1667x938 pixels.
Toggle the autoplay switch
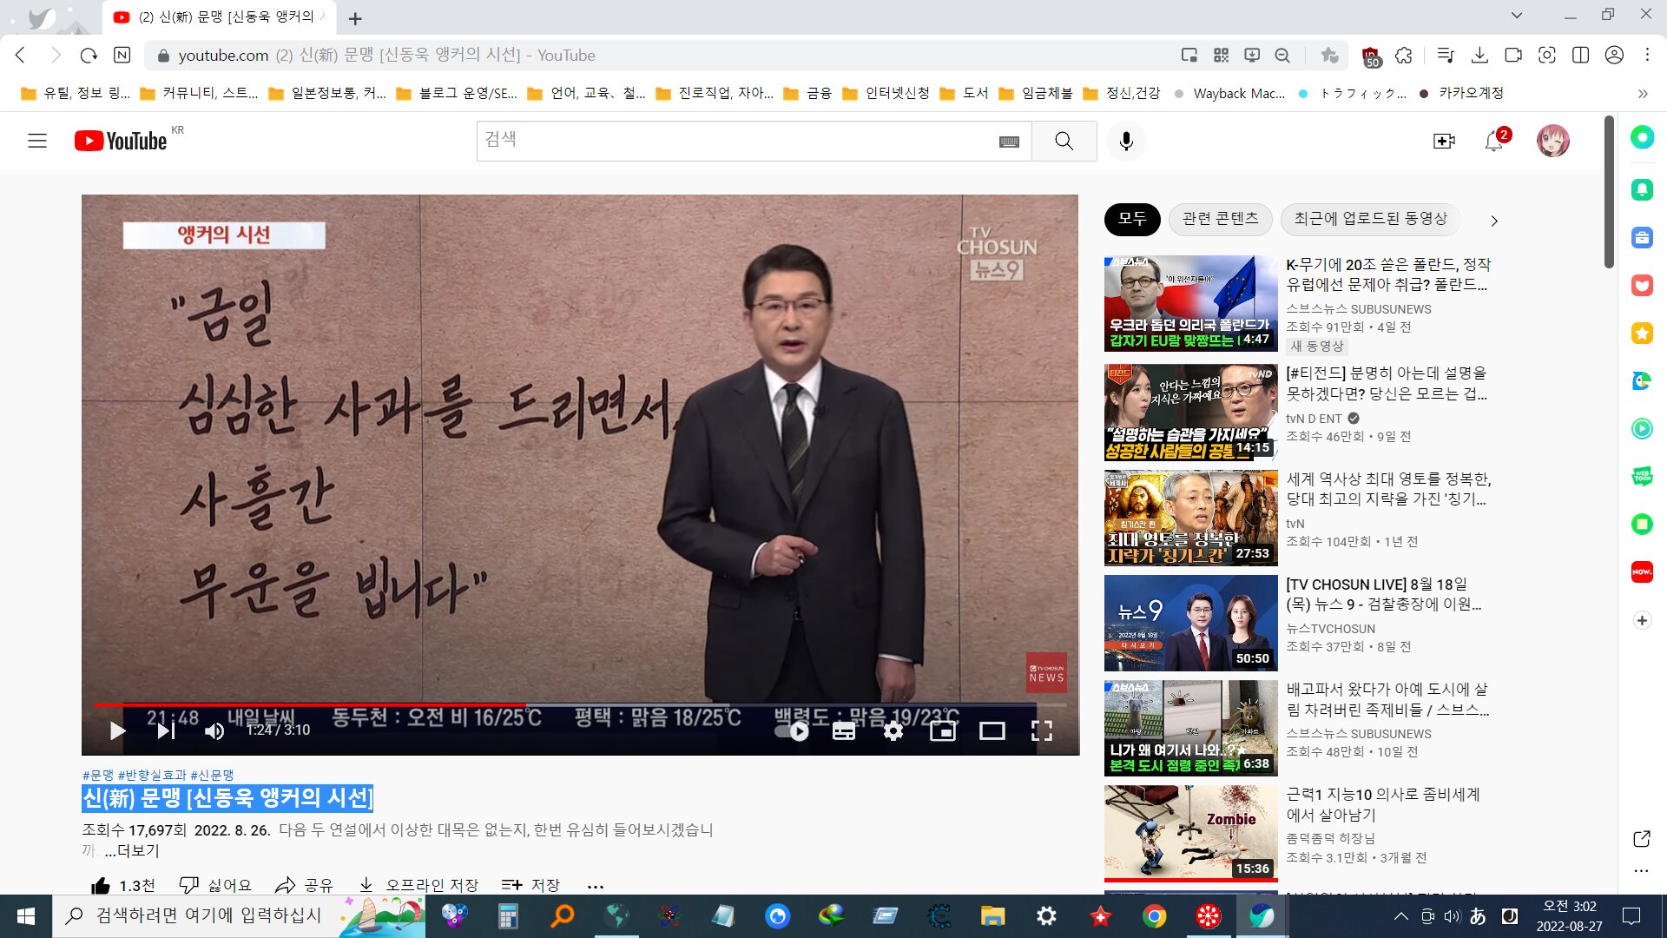click(792, 731)
